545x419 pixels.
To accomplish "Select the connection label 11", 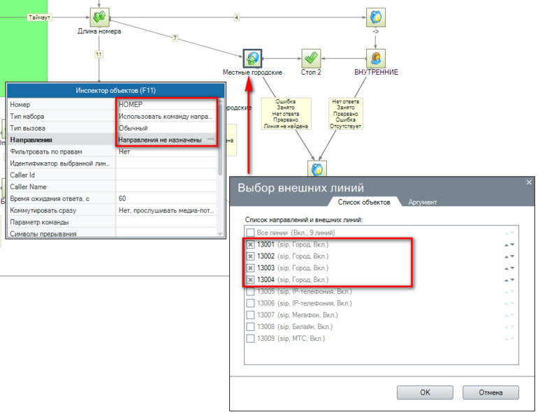I will (99, 54).
